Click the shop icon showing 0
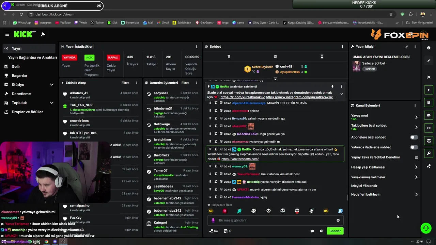This screenshot has height=245, width=436. click(227, 231)
